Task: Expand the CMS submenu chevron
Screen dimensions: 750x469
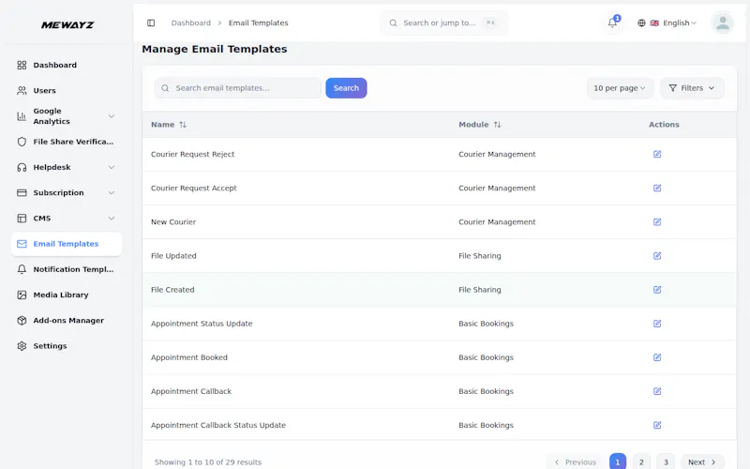Action: pos(111,219)
